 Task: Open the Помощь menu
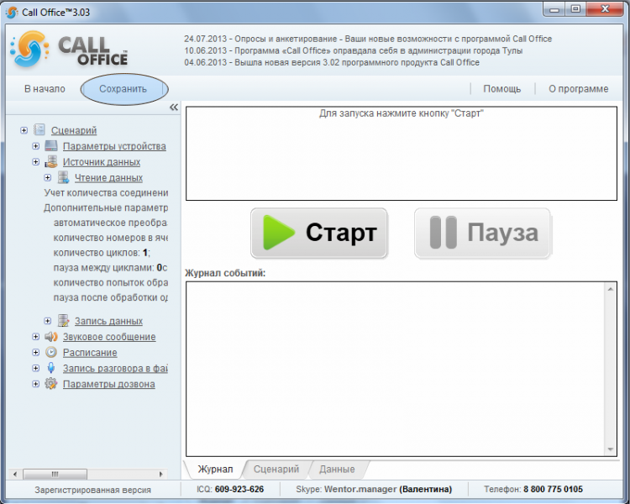[501, 89]
